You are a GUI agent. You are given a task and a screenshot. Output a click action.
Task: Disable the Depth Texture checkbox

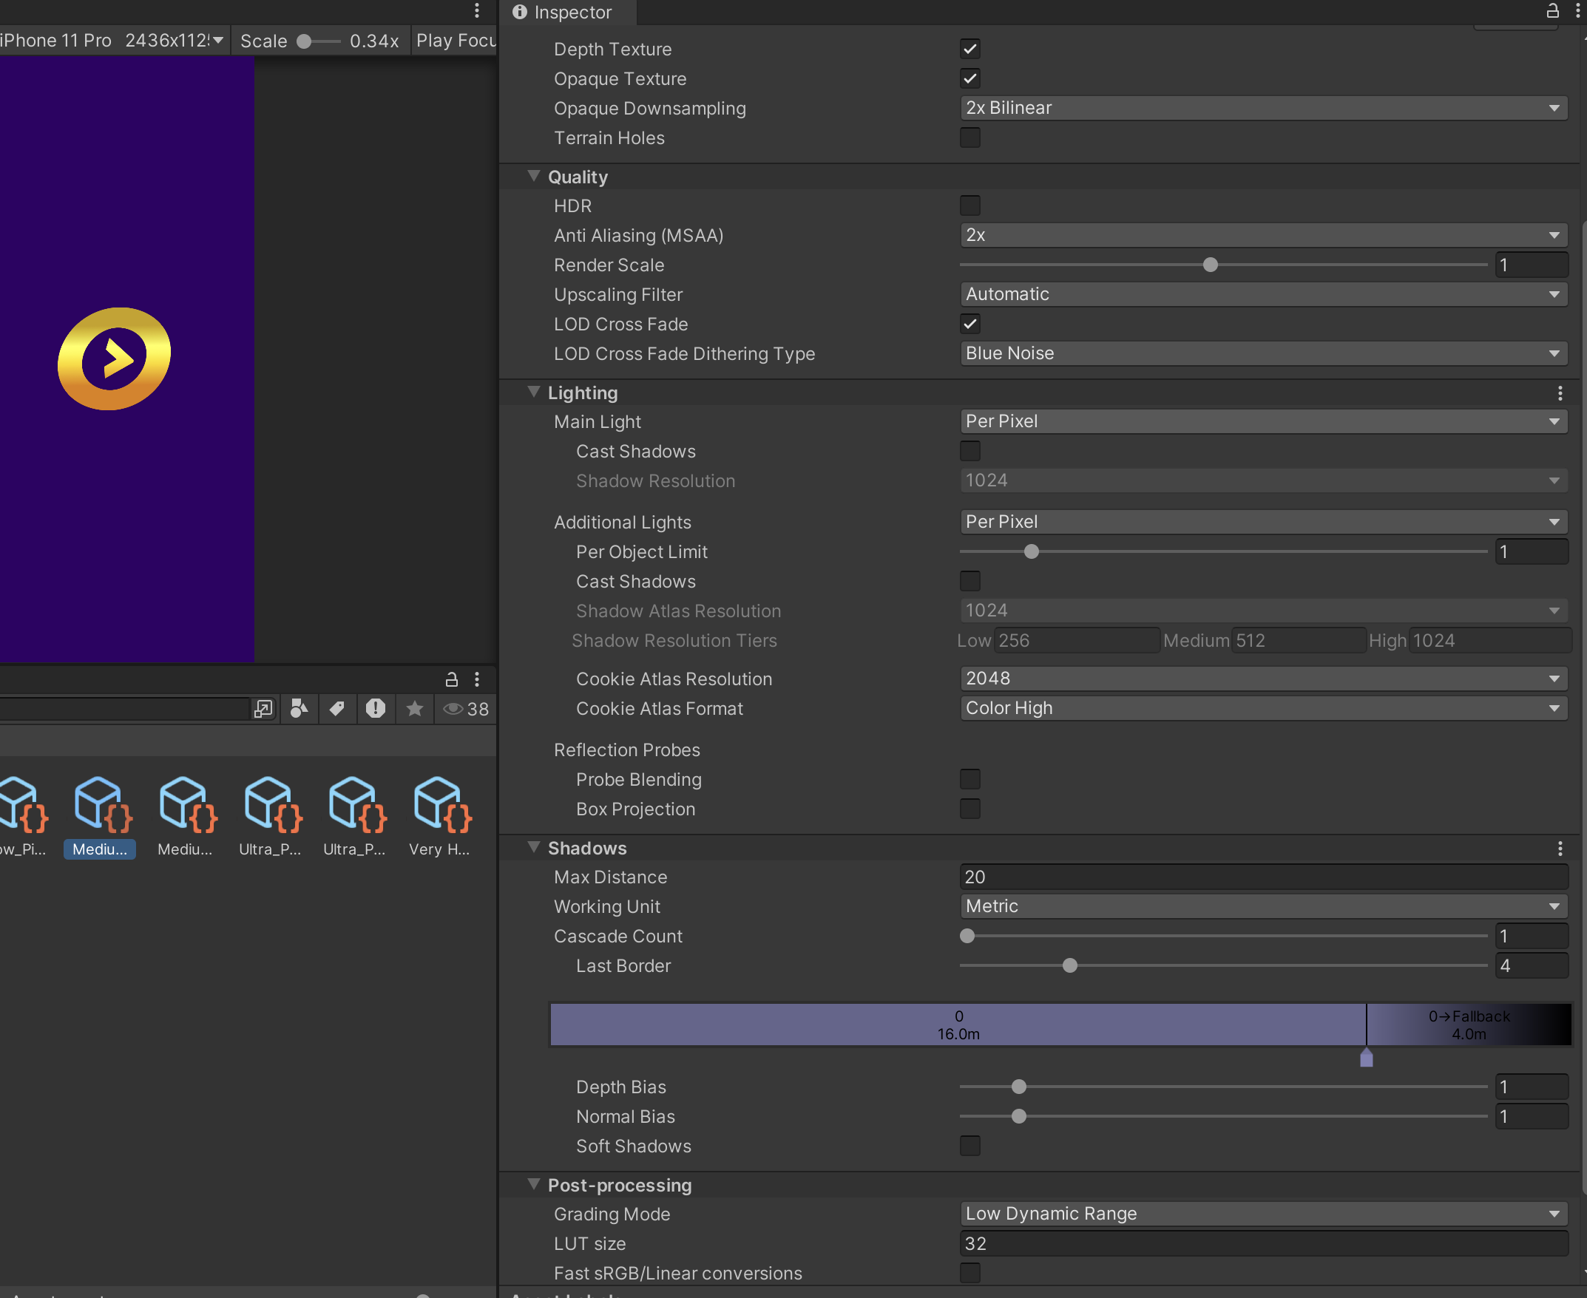(x=970, y=49)
